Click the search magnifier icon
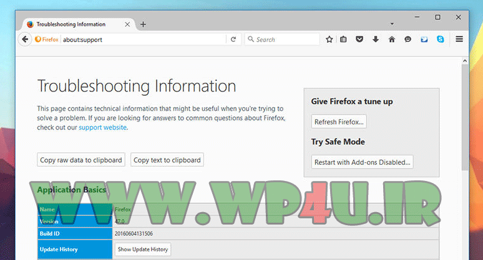Screen dimensions: 483x260 (x=251, y=39)
